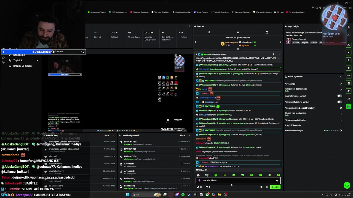The width and height of the screenshot is (353, 198).
Task: Go to next gifters leaderboard page
Action: (x=281, y=42)
